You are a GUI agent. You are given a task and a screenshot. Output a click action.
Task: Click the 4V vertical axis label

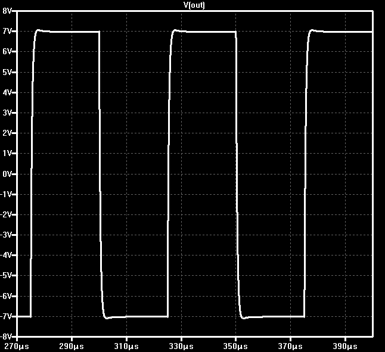click(7, 92)
